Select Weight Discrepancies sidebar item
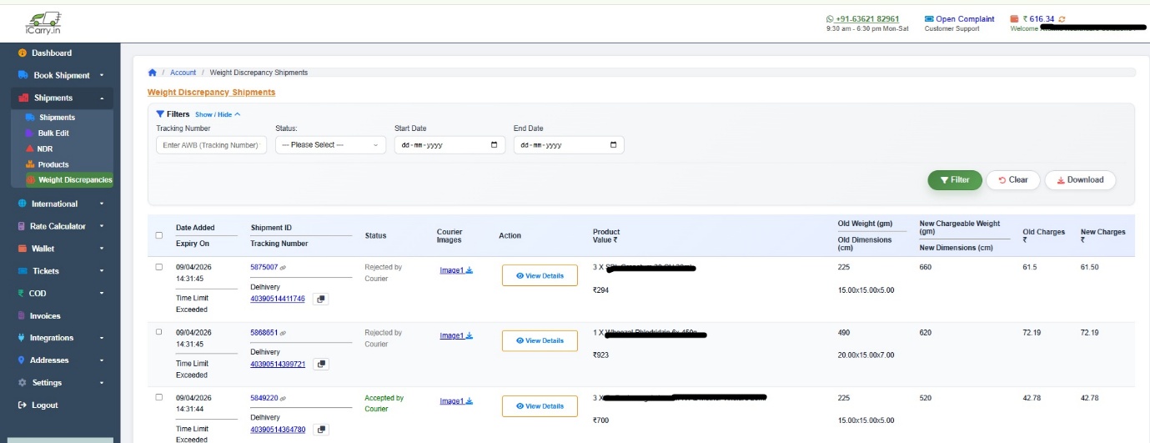The height and width of the screenshot is (443, 1150). (x=69, y=179)
